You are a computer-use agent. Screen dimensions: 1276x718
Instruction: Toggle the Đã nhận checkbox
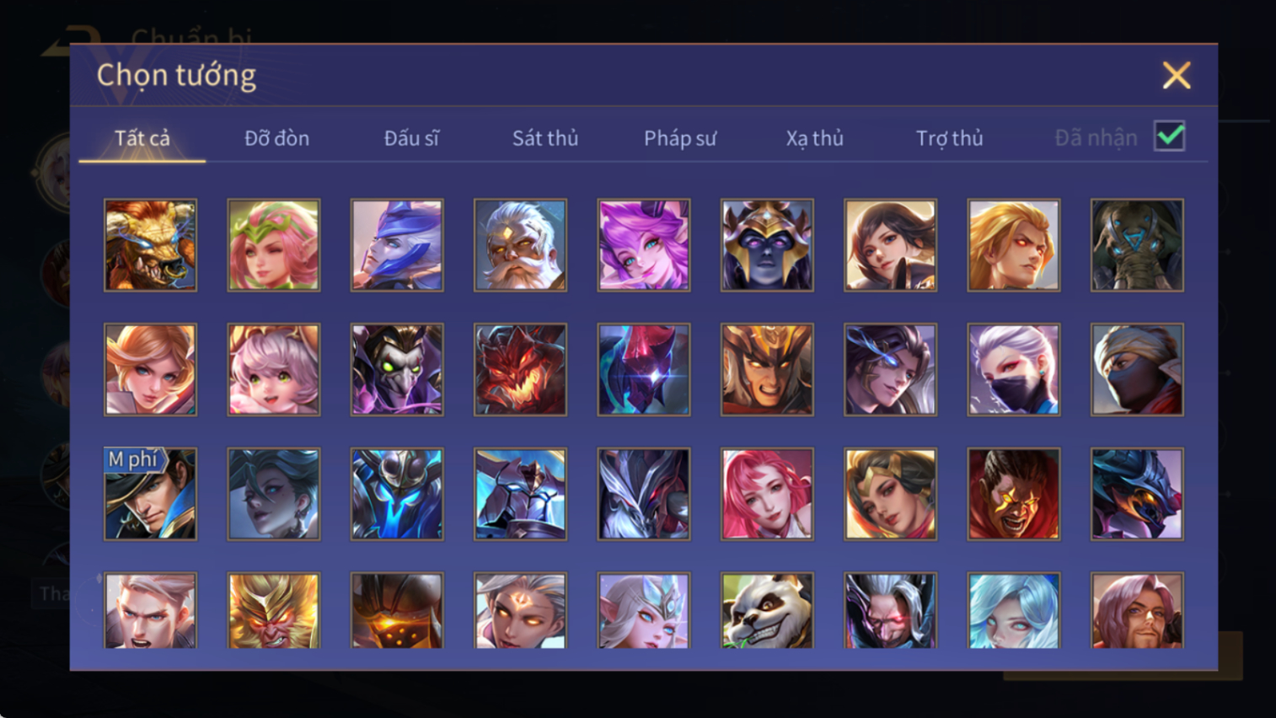point(1170,137)
